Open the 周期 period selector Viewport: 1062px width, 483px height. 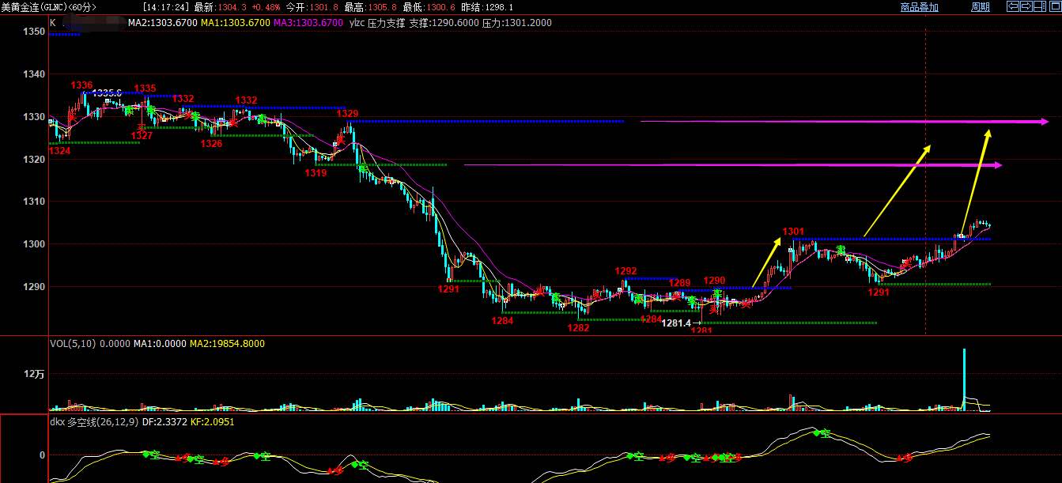pyautogui.click(x=981, y=7)
